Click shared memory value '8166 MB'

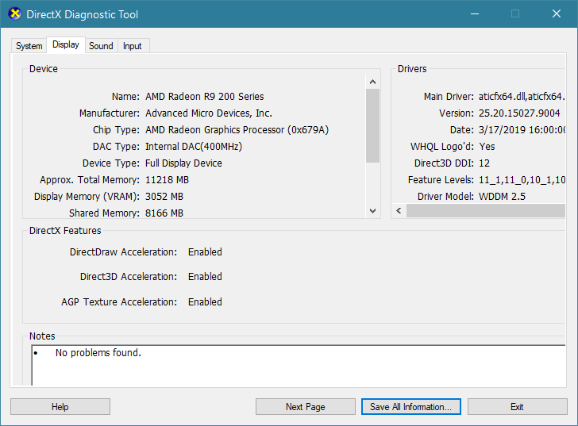tap(164, 213)
